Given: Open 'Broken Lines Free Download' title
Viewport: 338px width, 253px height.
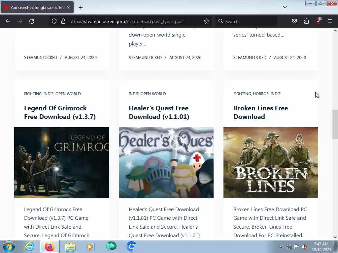Looking at the screenshot, I should 261,112.
